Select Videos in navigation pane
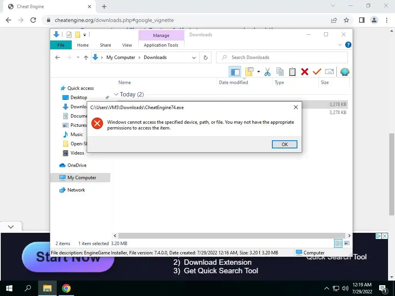 coord(77,153)
